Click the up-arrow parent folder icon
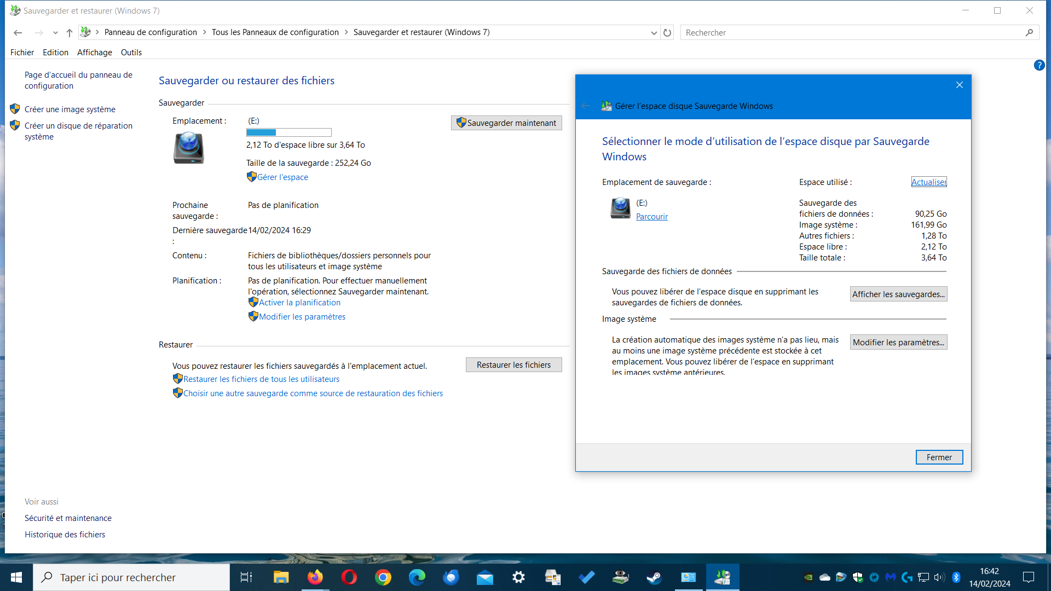Image resolution: width=1051 pixels, height=591 pixels. pyautogui.click(x=69, y=33)
